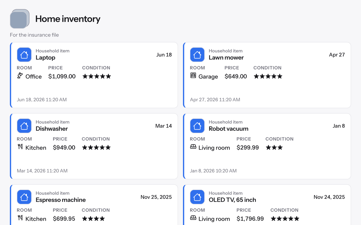Click the Lawn mower condition stars
Screen dimensions: 361x225
268,76
